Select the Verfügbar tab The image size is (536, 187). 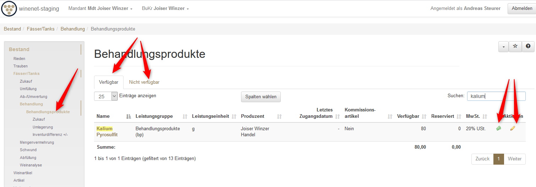click(109, 82)
